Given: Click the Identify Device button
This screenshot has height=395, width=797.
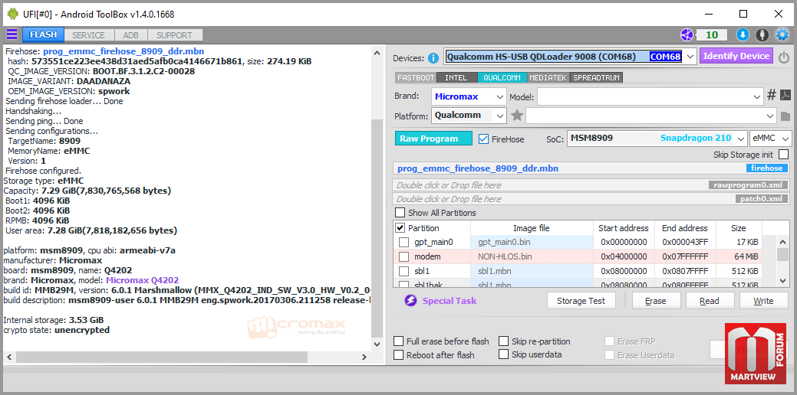Looking at the screenshot, I should pos(736,56).
